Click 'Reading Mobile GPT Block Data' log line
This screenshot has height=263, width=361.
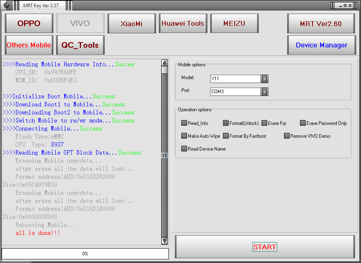point(72,153)
